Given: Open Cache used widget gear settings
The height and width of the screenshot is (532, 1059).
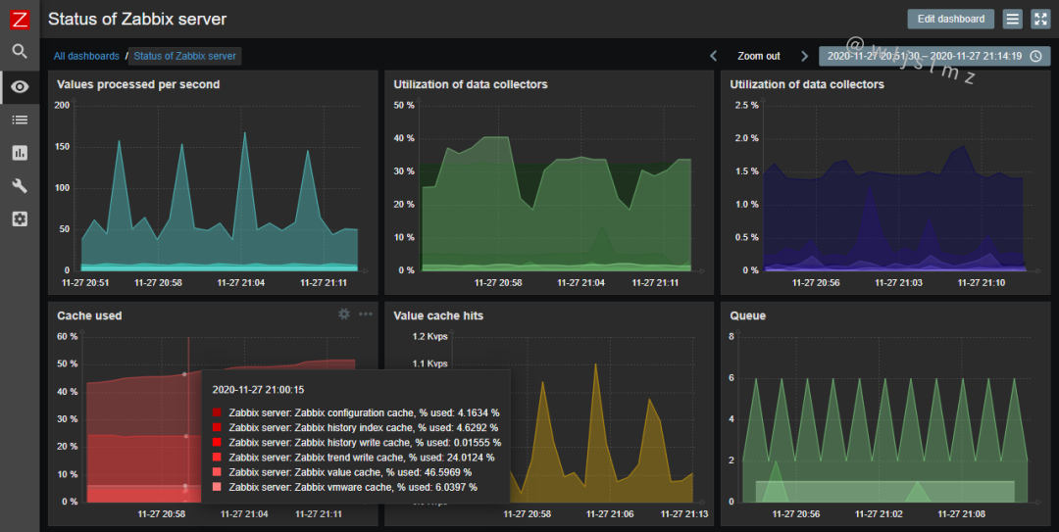Looking at the screenshot, I should pyautogui.click(x=344, y=314).
